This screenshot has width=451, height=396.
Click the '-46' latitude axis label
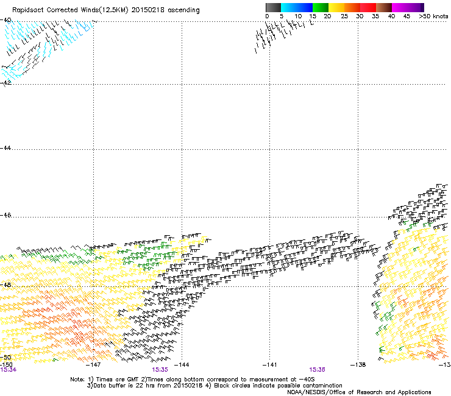click(5, 215)
